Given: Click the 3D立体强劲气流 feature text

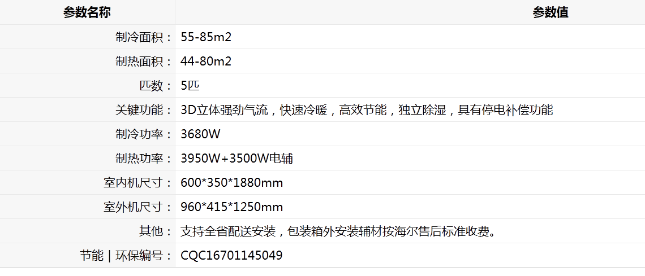Looking at the screenshot, I should click(224, 110).
